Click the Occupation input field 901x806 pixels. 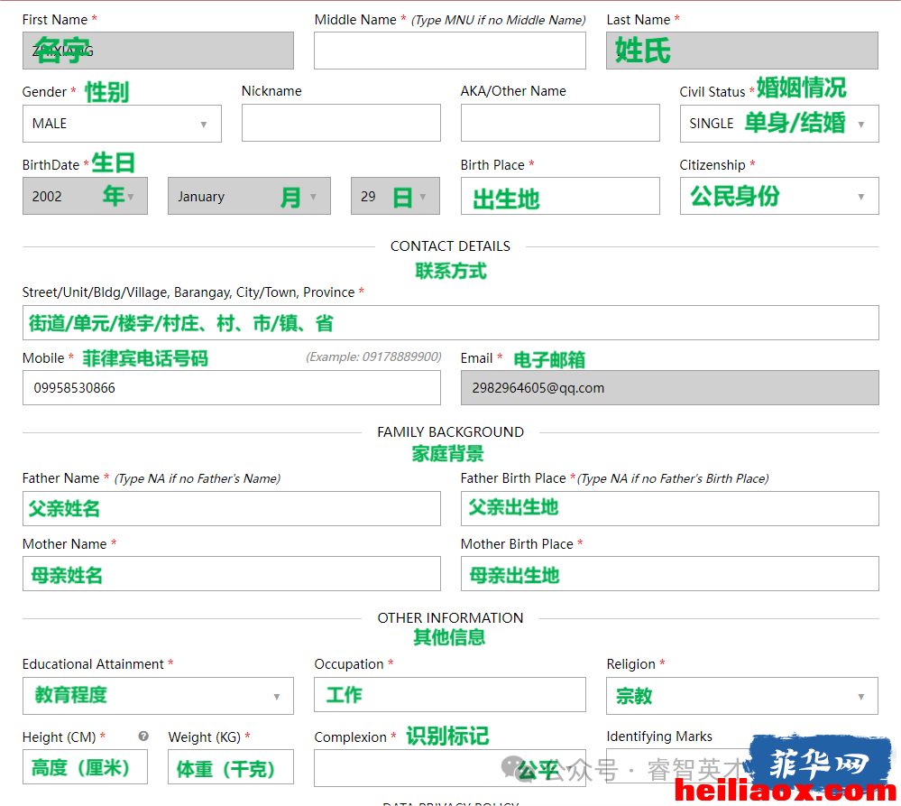tap(450, 694)
